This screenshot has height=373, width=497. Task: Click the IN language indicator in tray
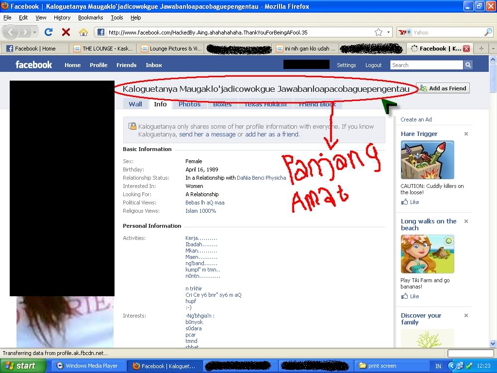(x=438, y=366)
